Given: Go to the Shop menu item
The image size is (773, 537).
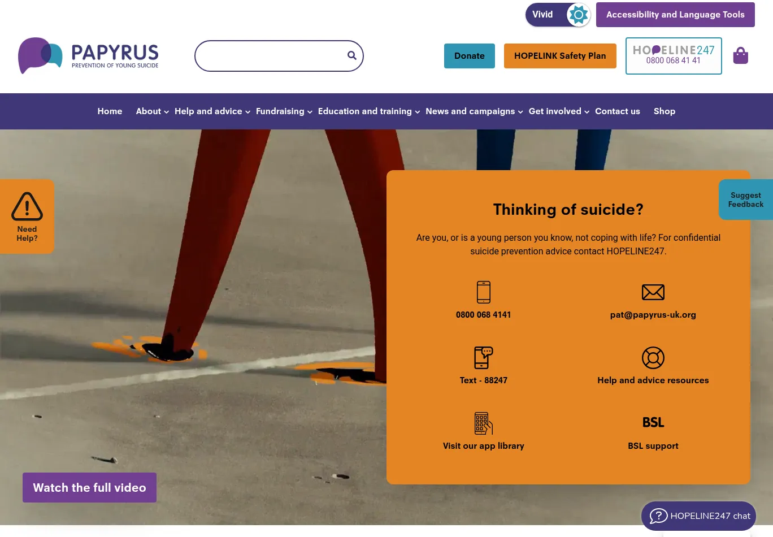Looking at the screenshot, I should click(x=665, y=111).
